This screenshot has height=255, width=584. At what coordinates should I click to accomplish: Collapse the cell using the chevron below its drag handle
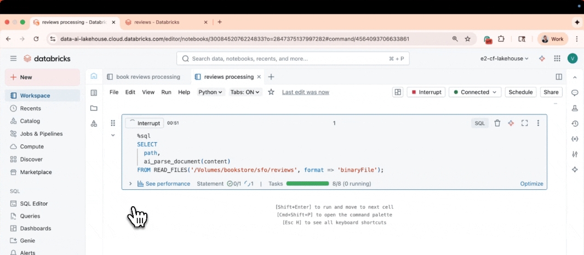tap(113, 135)
